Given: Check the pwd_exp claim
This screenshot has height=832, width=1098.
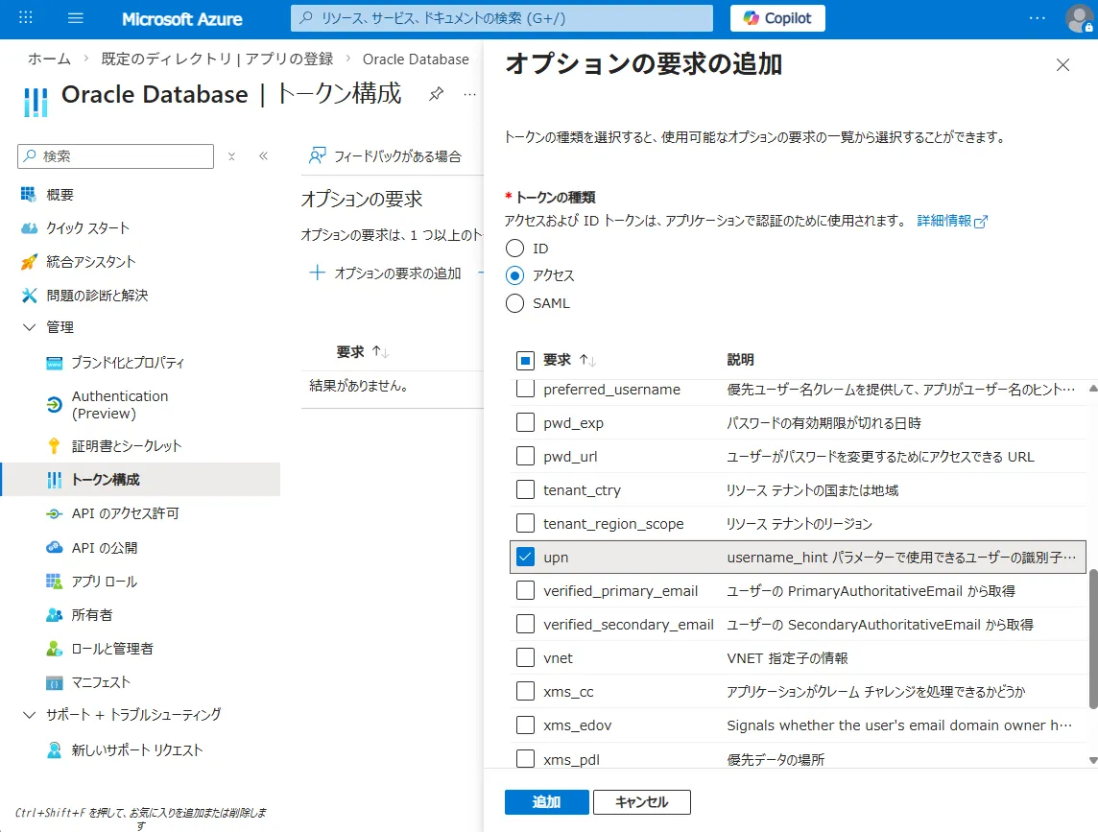Looking at the screenshot, I should pos(525,422).
